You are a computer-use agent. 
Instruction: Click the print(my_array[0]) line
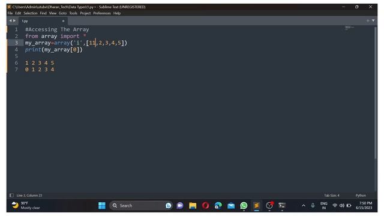[54, 50]
